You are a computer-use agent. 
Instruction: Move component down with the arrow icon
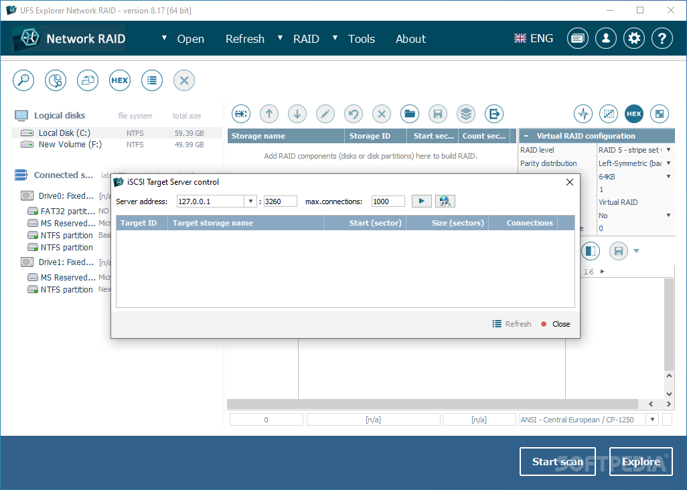(297, 114)
